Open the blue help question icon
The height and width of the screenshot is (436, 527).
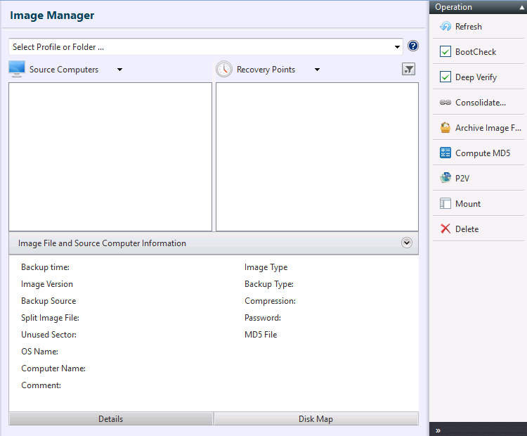coord(413,46)
